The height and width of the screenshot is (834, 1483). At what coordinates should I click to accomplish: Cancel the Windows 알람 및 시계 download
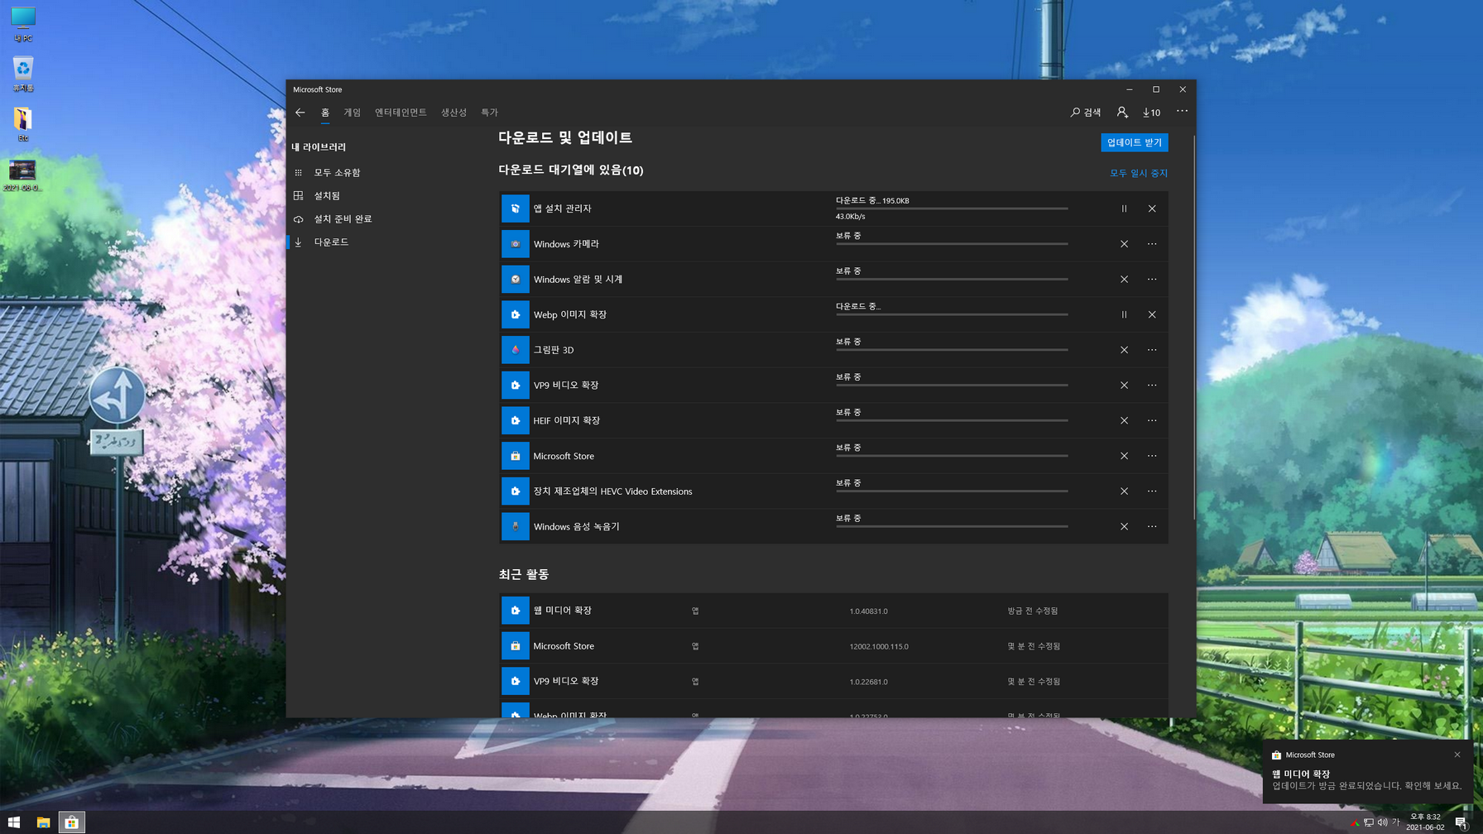point(1124,280)
